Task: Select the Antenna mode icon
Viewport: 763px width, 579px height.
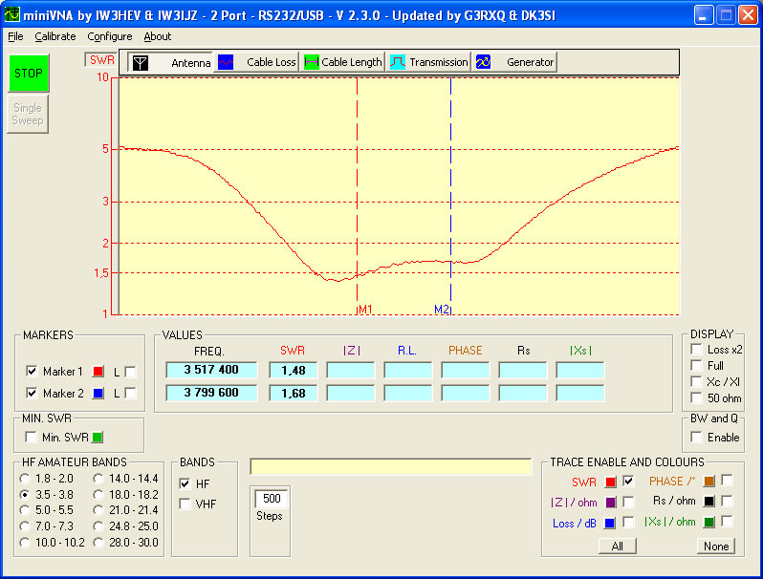Action: point(141,62)
